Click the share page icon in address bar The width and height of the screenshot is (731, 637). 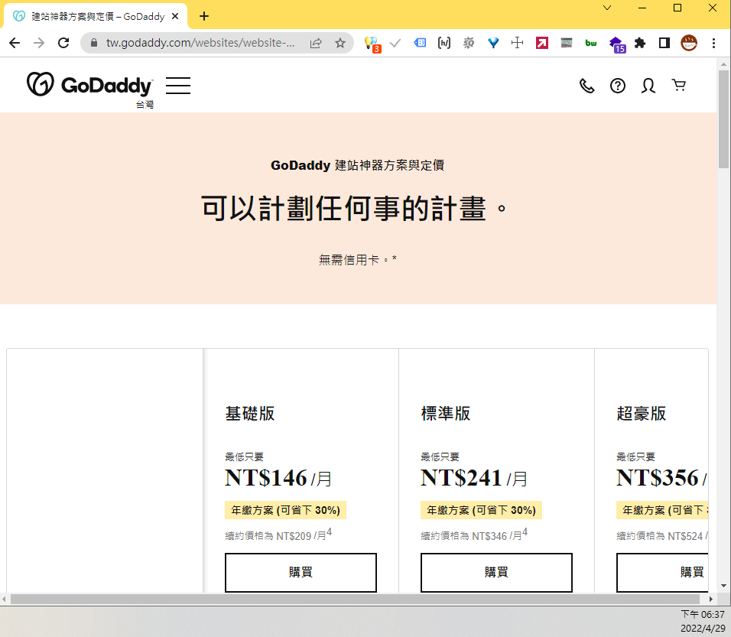coord(316,43)
